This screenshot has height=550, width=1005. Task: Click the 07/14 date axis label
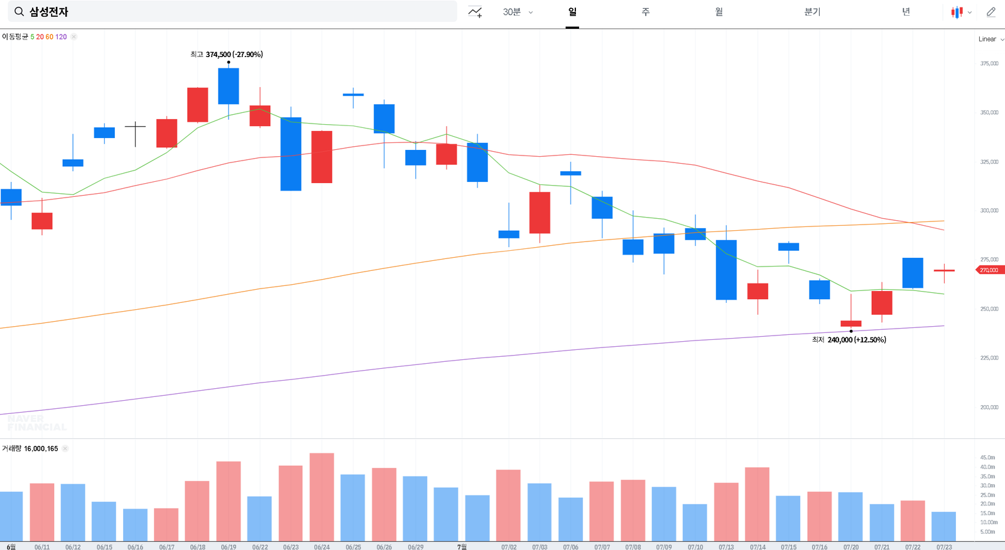(758, 547)
